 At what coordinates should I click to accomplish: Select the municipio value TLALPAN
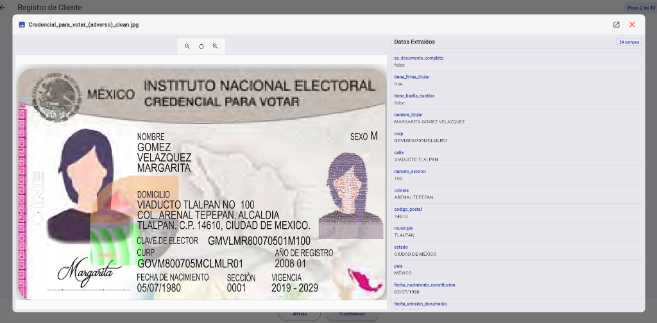click(x=404, y=235)
